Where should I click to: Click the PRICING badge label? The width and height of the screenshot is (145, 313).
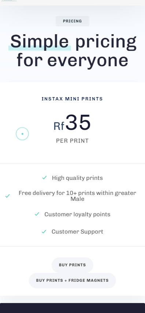[x=72, y=21]
